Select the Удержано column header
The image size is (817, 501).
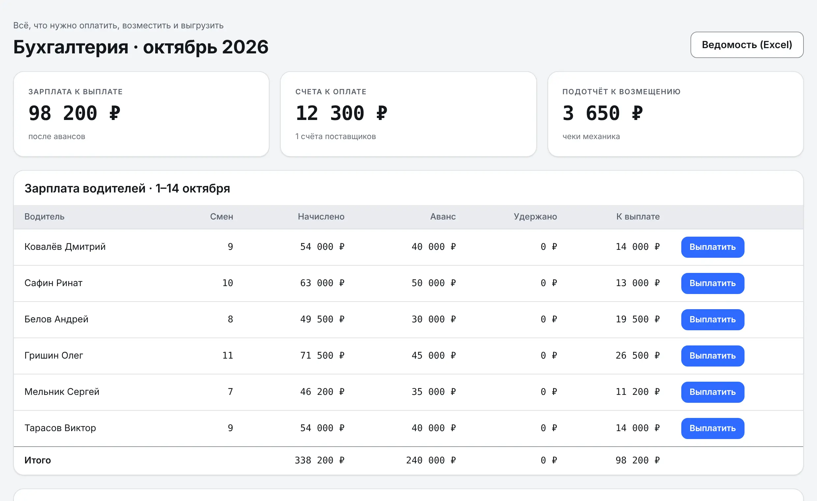point(535,217)
